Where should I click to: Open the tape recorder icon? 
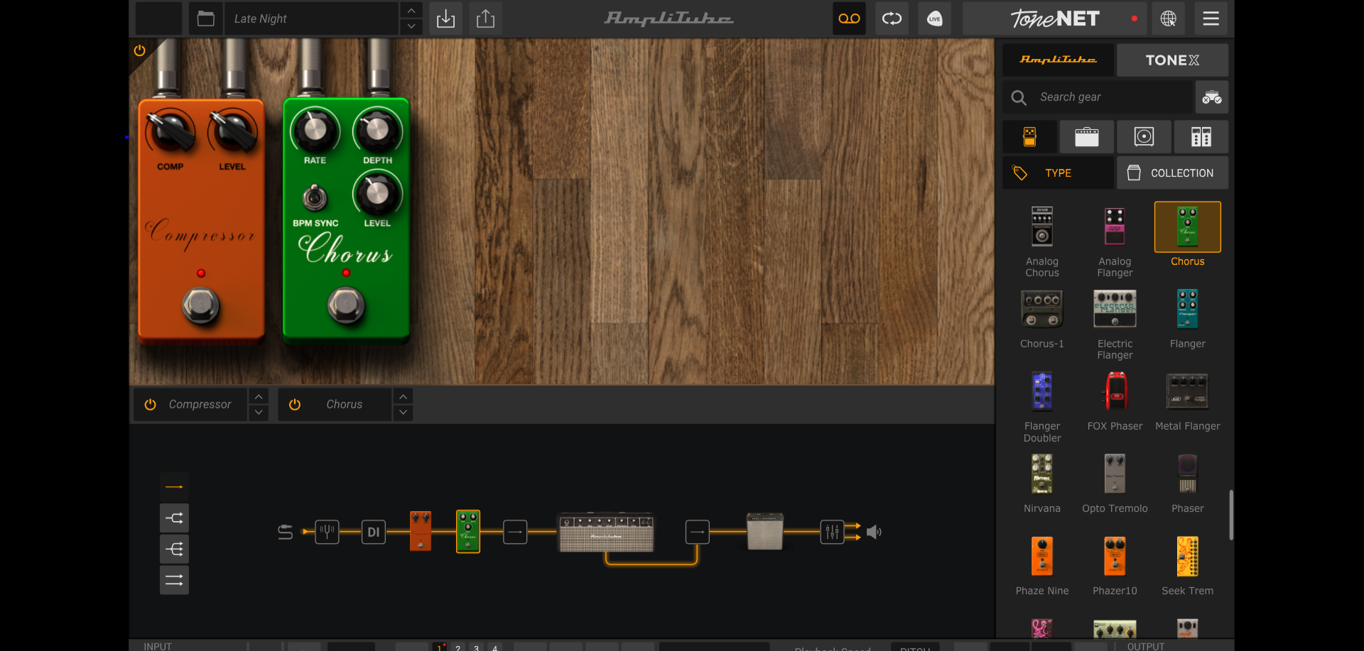[x=849, y=18]
